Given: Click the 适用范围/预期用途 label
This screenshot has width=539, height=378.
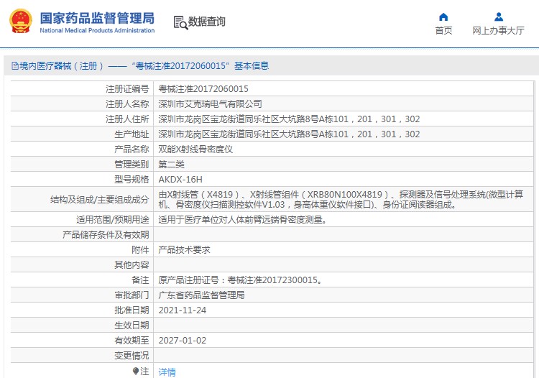Looking at the screenshot, I should click(x=112, y=220).
